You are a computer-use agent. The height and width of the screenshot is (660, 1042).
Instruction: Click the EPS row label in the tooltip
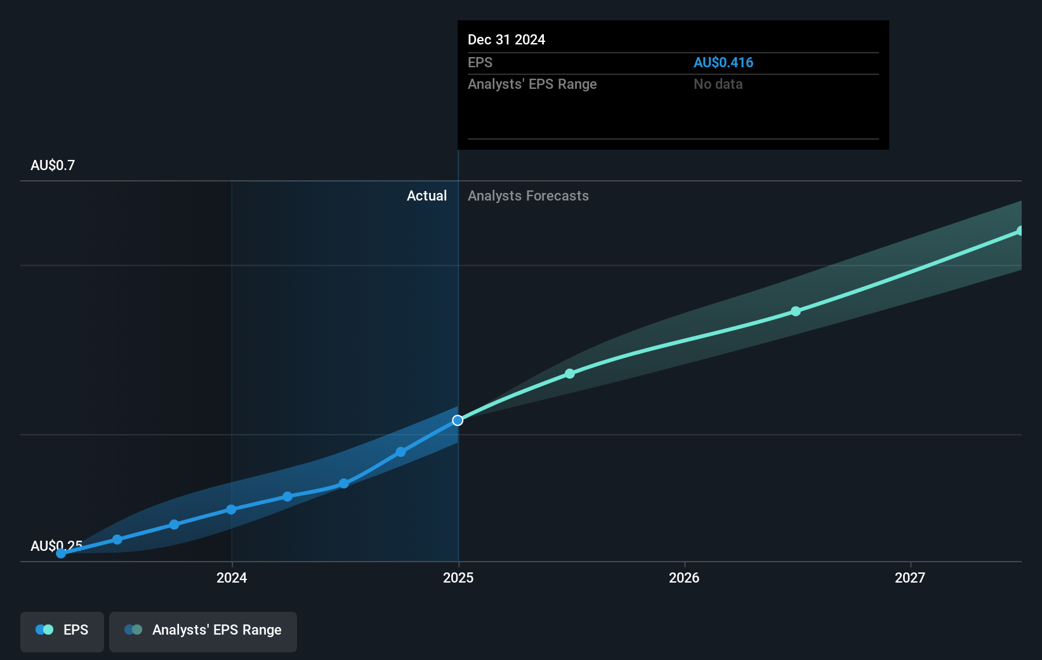click(480, 63)
